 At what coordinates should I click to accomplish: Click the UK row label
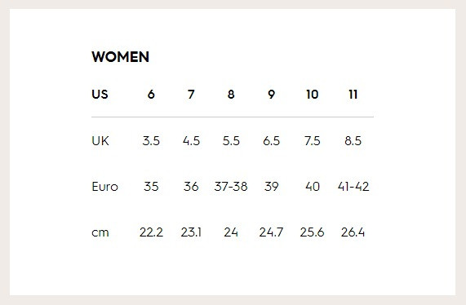100,141
